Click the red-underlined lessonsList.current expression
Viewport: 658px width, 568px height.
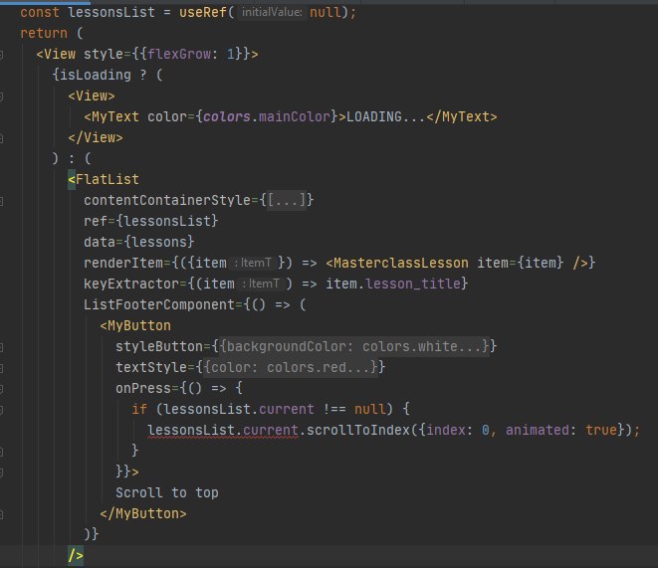pos(223,431)
